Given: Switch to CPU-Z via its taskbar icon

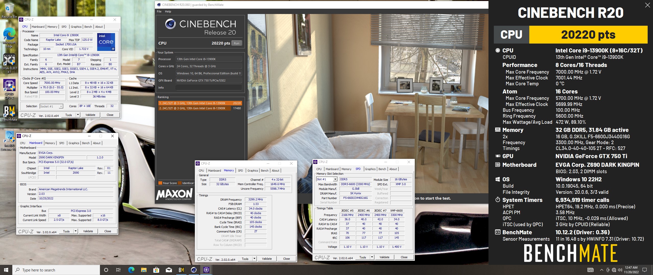Looking at the screenshot, I should (x=206, y=270).
